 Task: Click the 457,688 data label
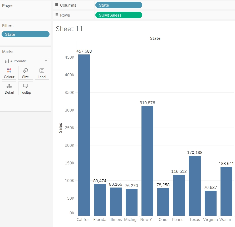(x=84, y=51)
